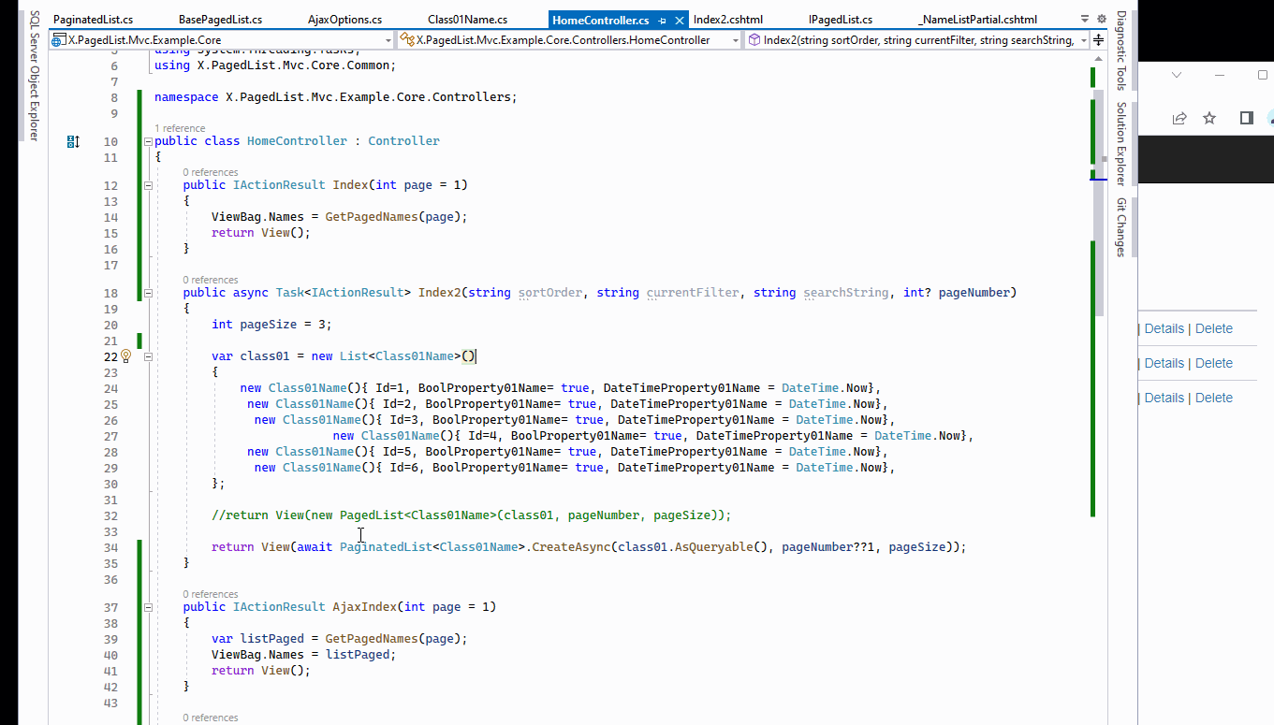
Task: Open the Git Changes side tab
Action: (1120, 226)
